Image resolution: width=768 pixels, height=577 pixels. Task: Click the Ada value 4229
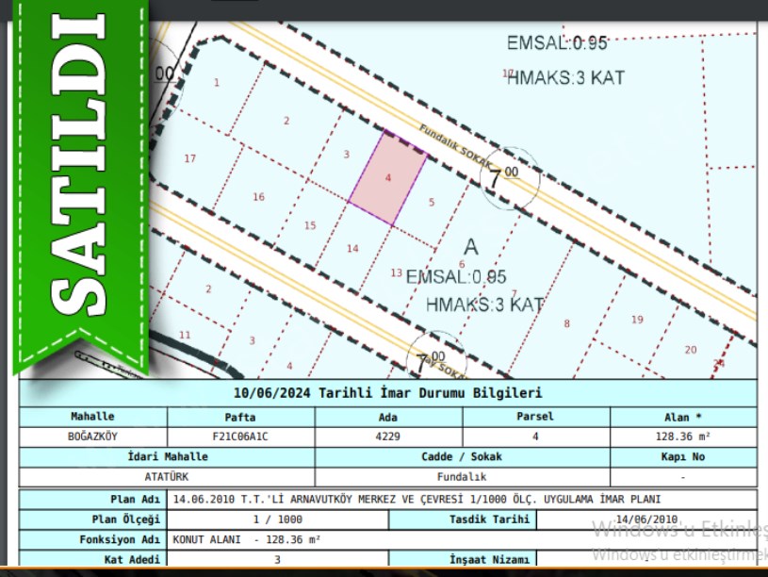[387, 437]
